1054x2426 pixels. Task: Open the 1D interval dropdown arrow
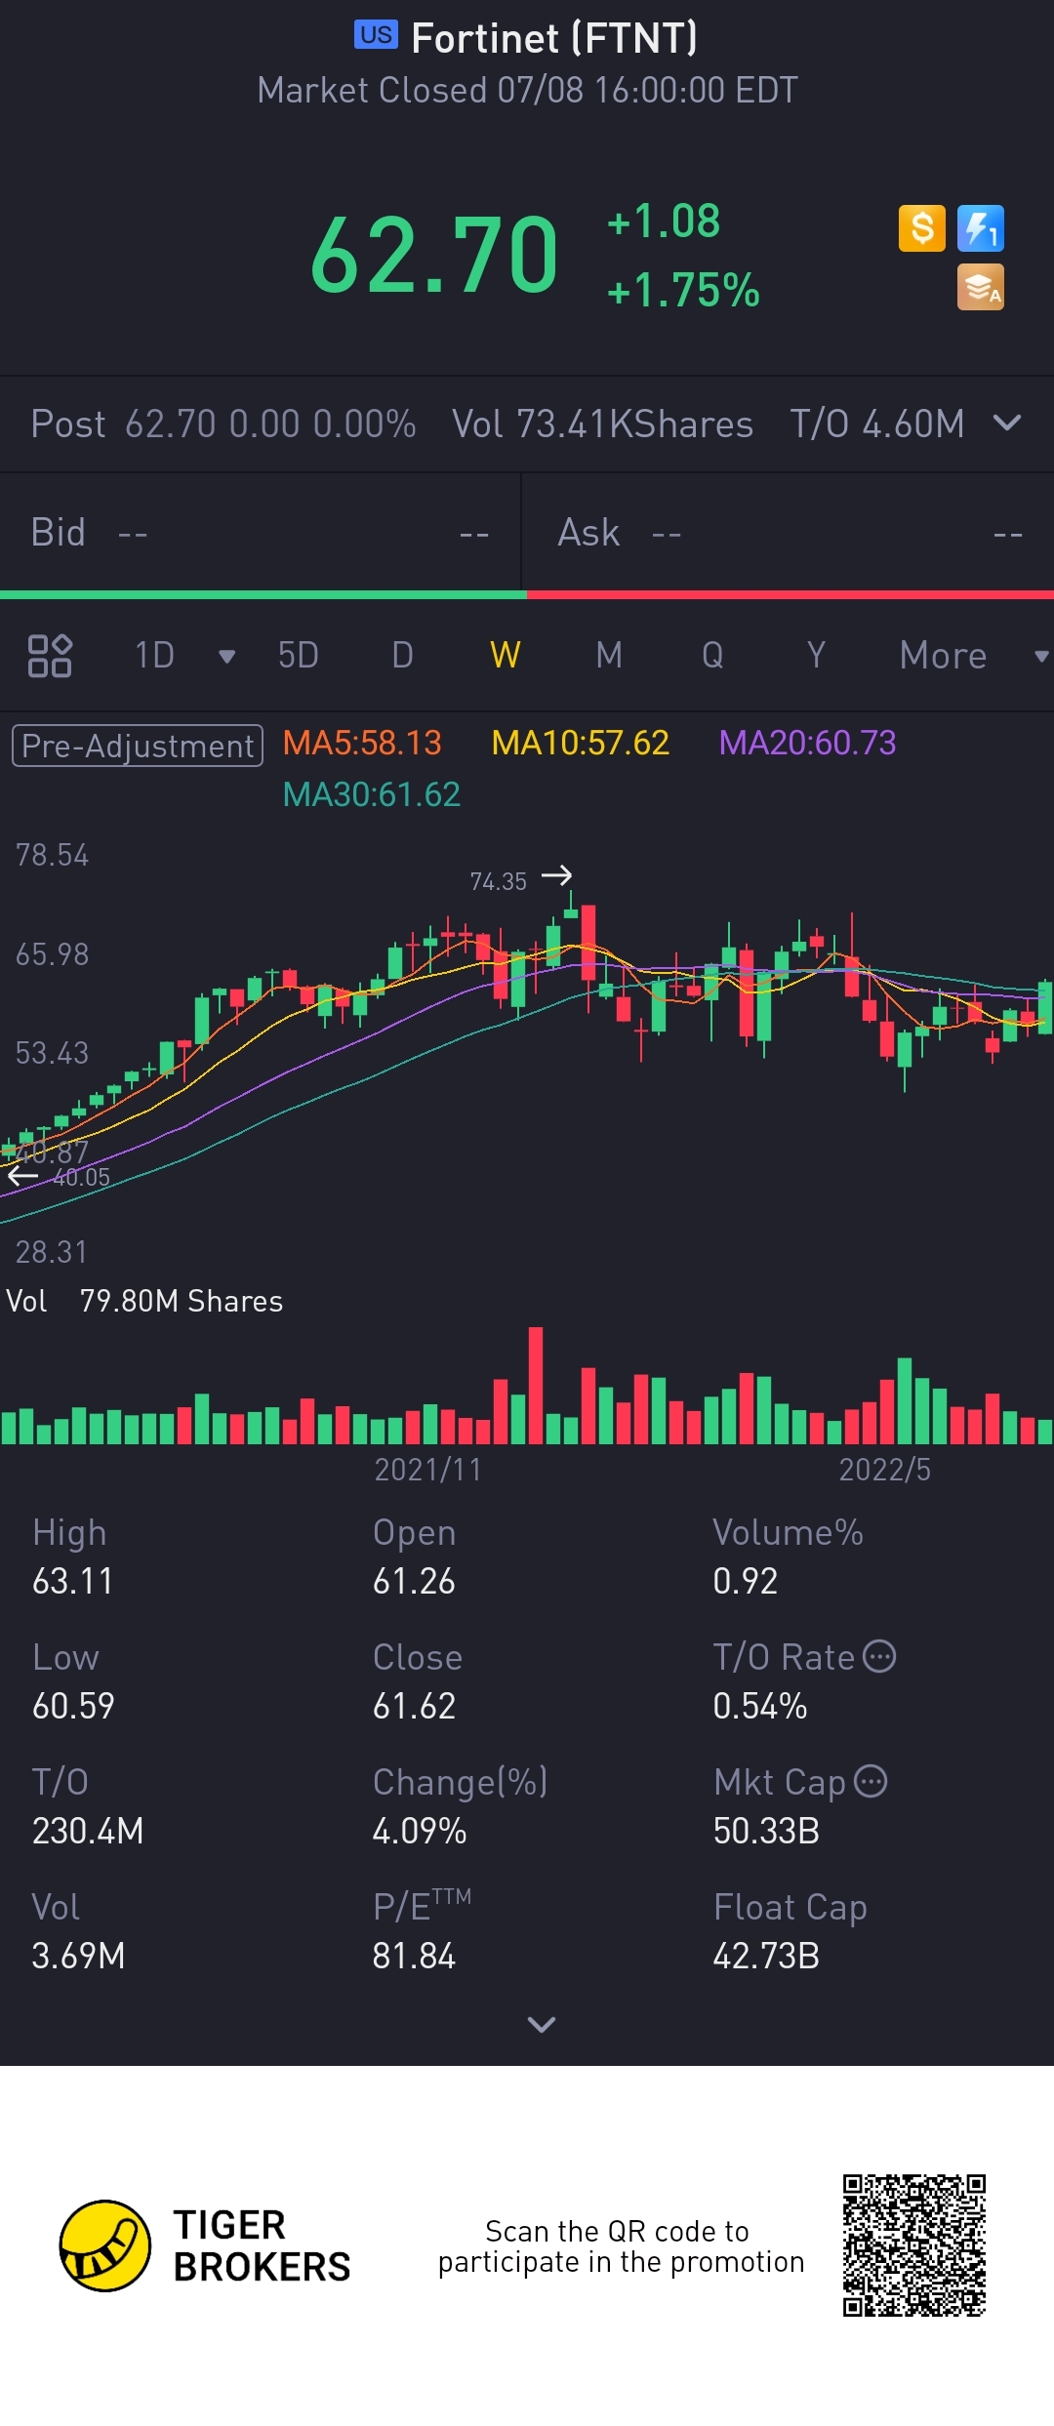[x=226, y=657]
